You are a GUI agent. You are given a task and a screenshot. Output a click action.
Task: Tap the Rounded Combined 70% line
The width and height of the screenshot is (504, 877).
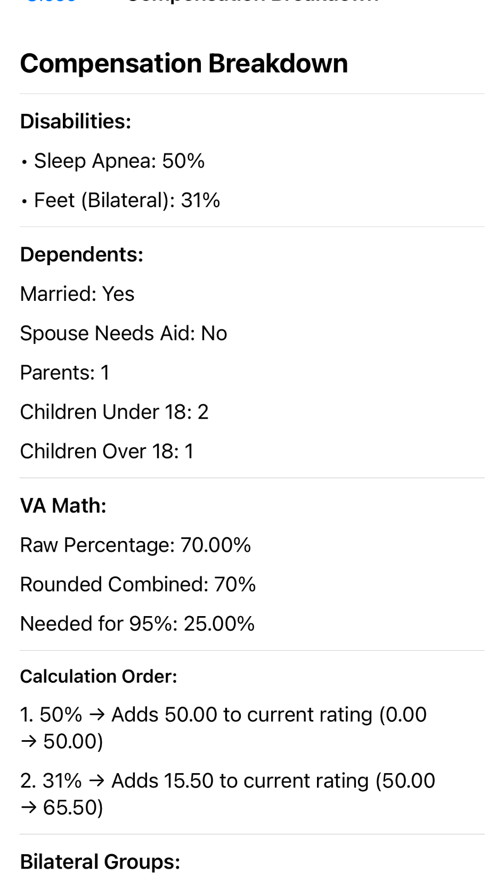click(x=138, y=585)
